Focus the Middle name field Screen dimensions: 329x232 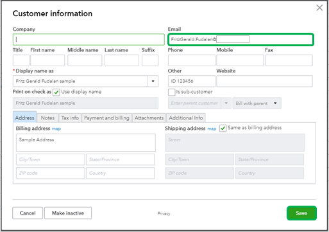[85, 60]
